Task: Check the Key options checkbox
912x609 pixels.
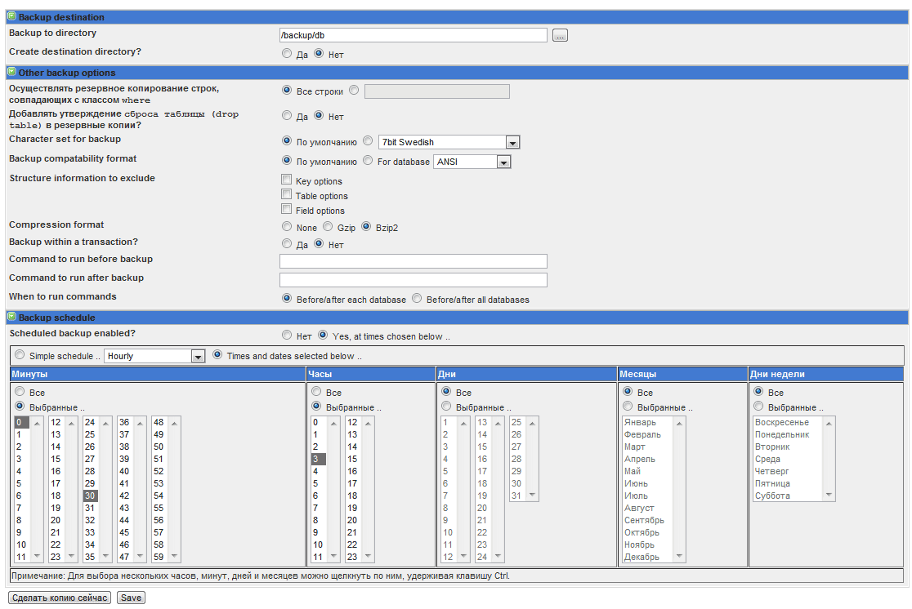Action: coord(286,178)
